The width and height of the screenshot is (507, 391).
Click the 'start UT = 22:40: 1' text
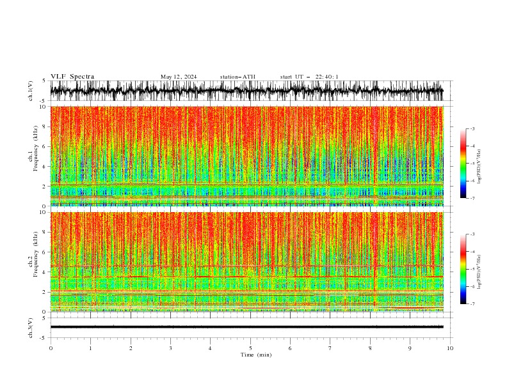click(309, 77)
